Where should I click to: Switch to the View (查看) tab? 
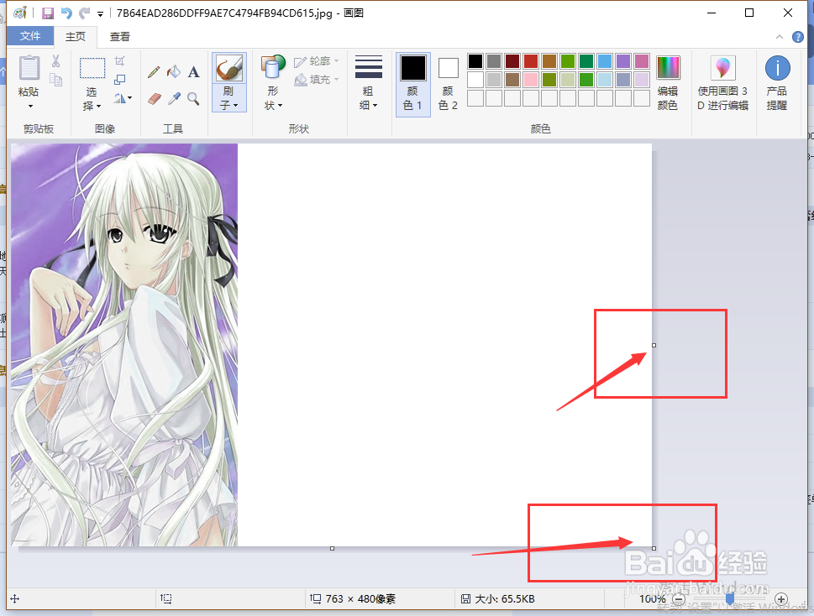point(120,36)
